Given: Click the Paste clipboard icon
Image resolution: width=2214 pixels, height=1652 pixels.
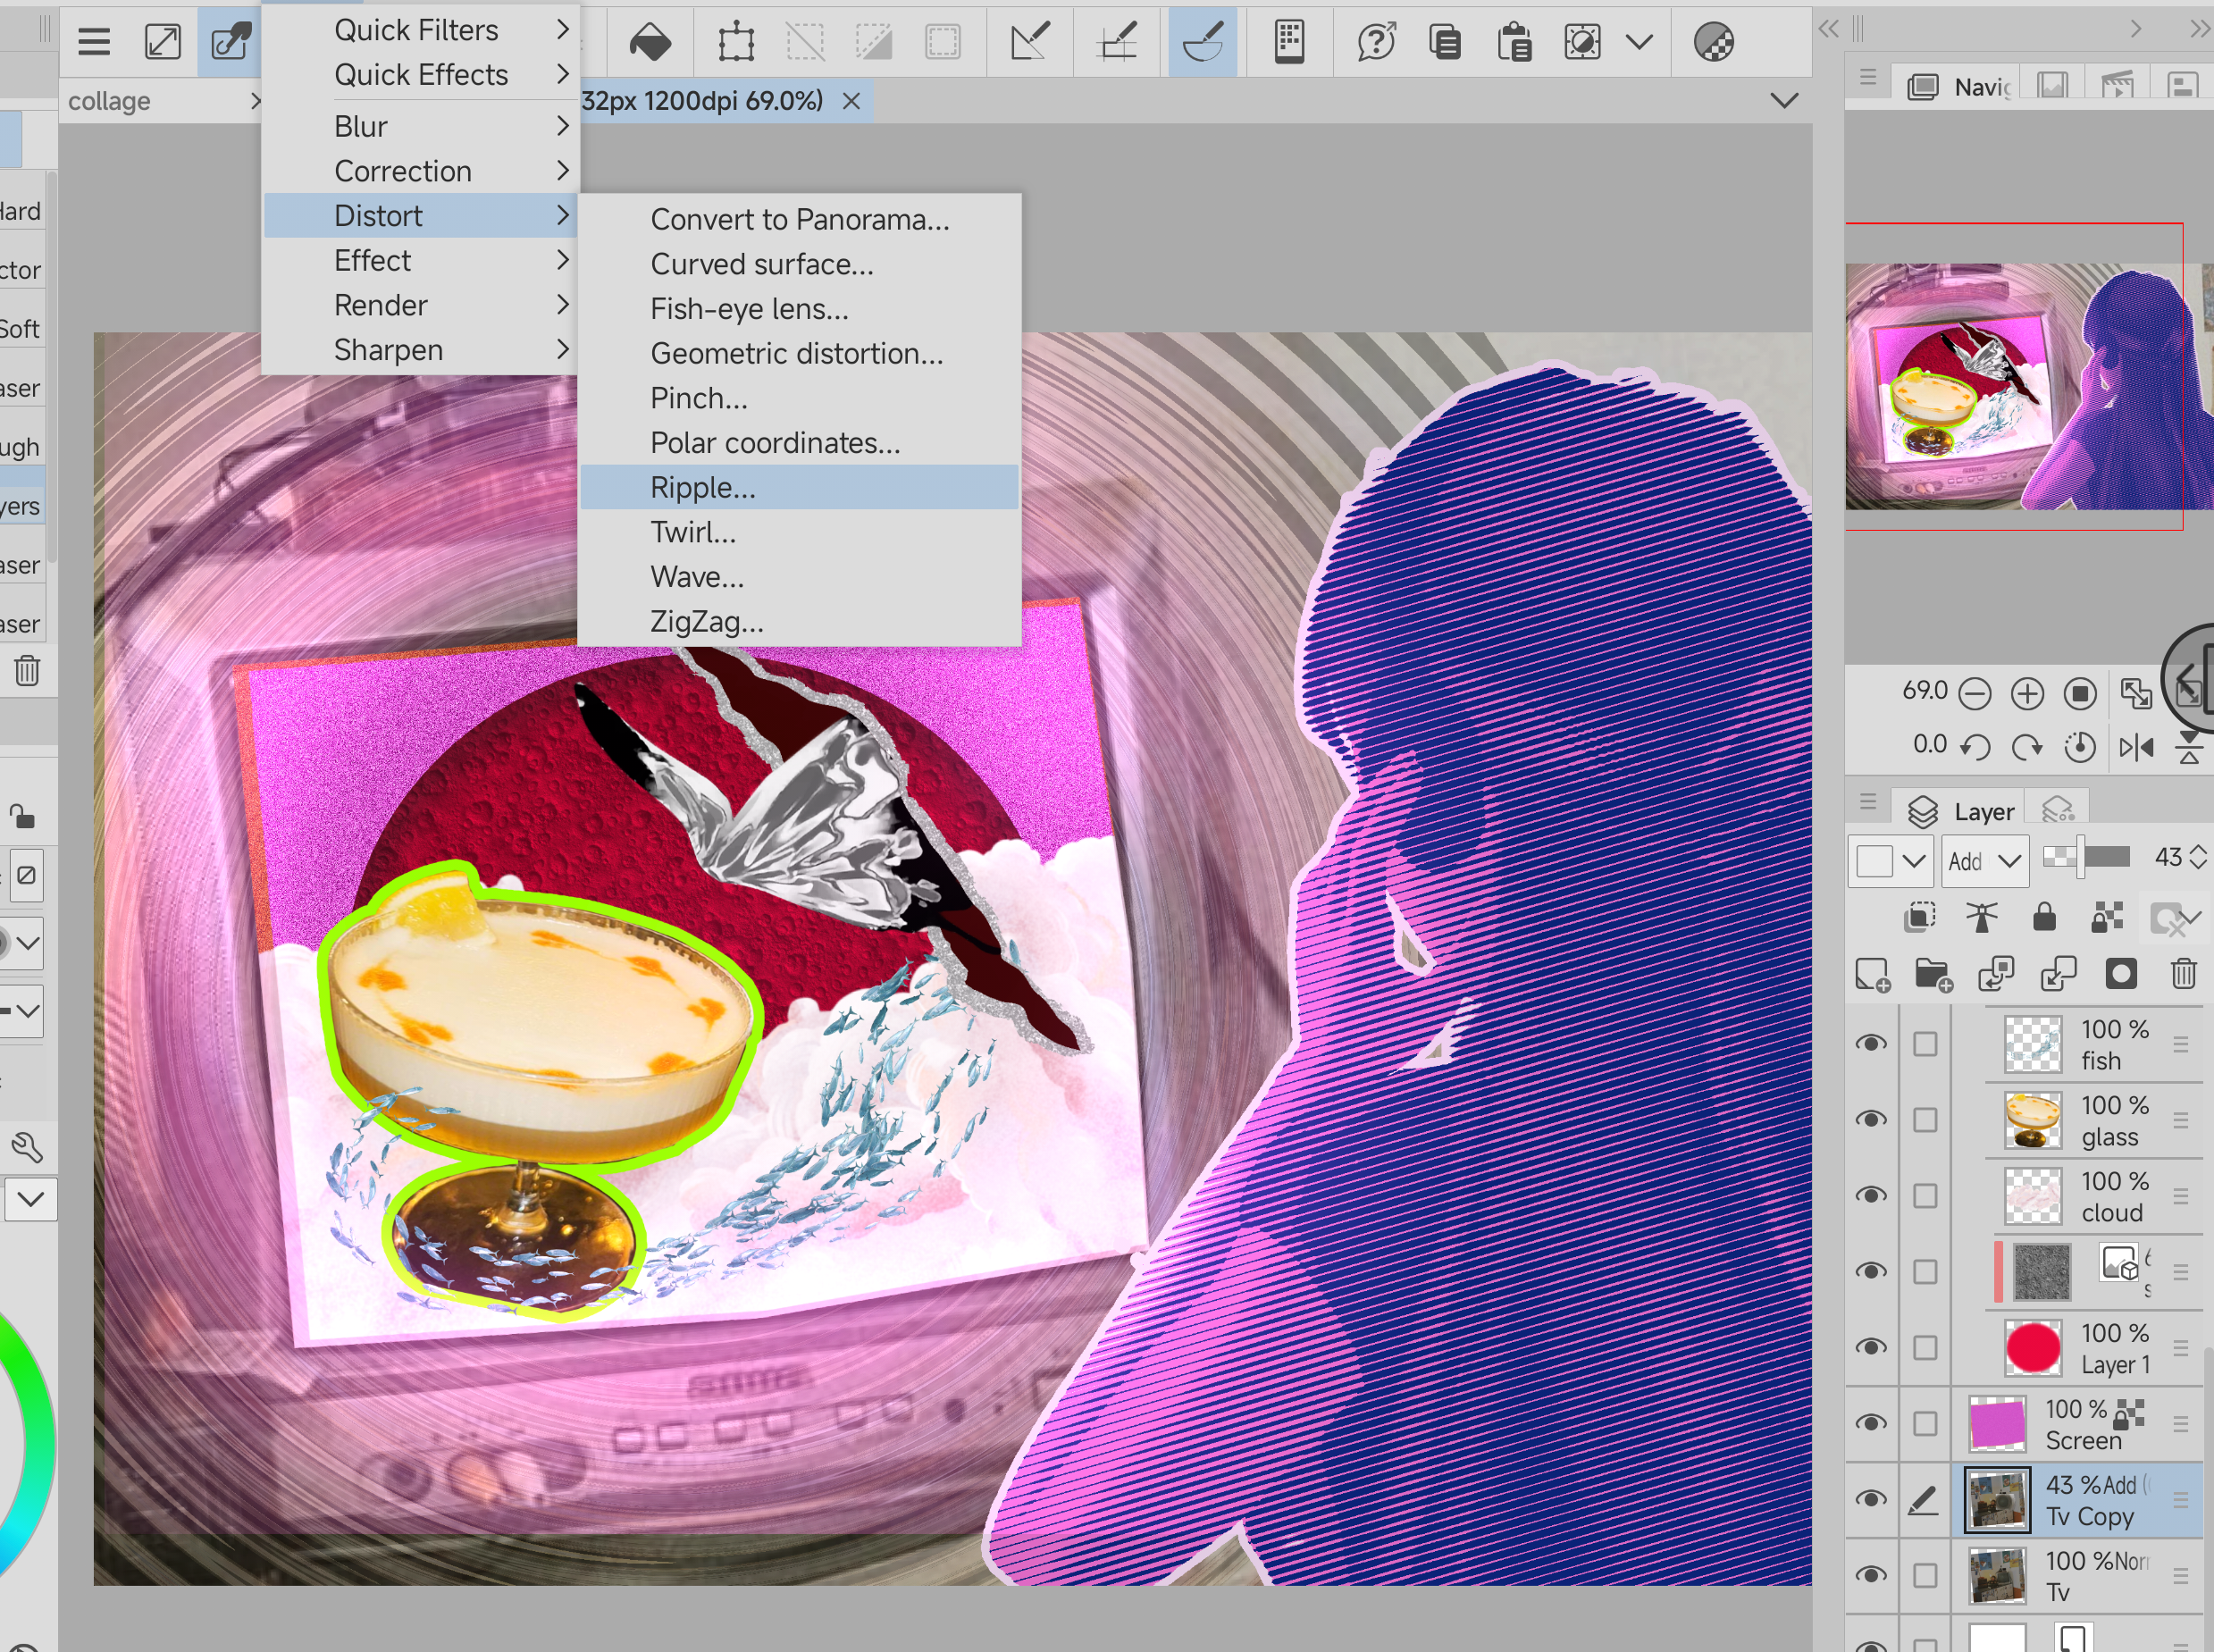Looking at the screenshot, I should pos(1514,42).
